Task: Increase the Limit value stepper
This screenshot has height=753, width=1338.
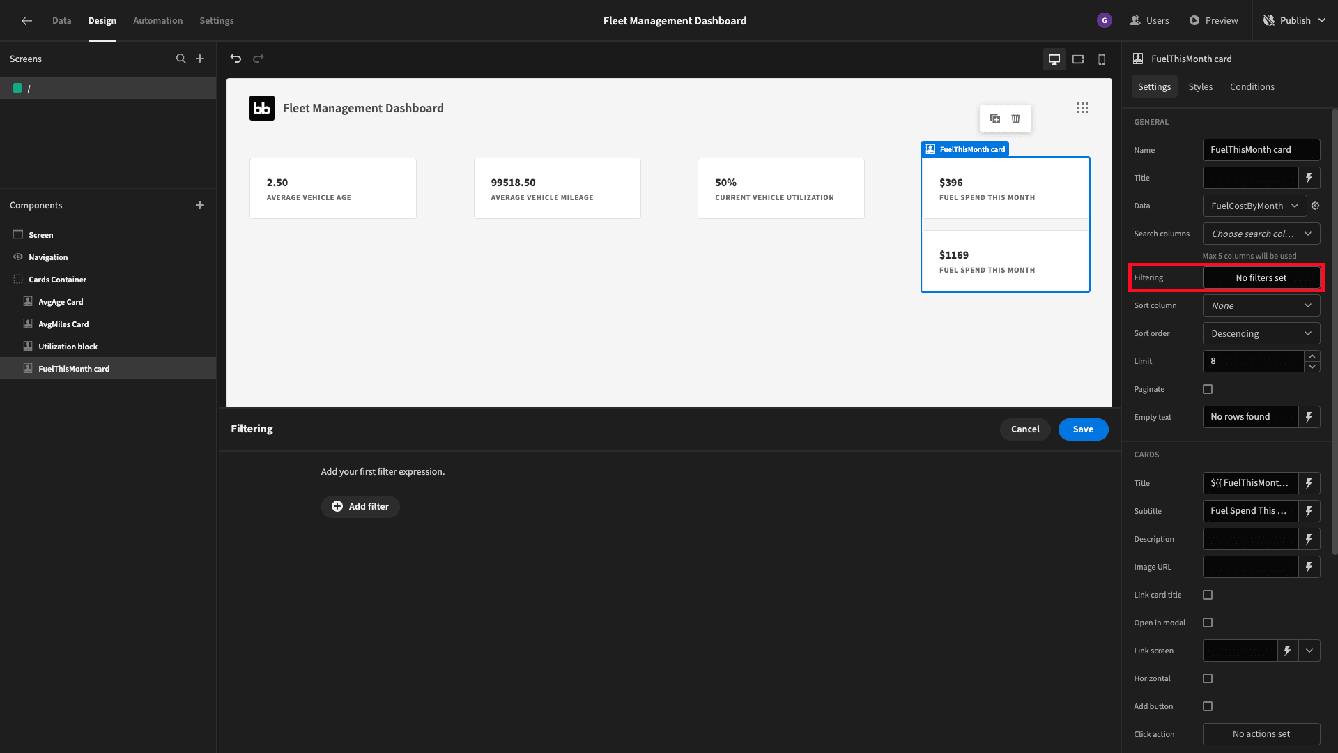Action: 1312,356
